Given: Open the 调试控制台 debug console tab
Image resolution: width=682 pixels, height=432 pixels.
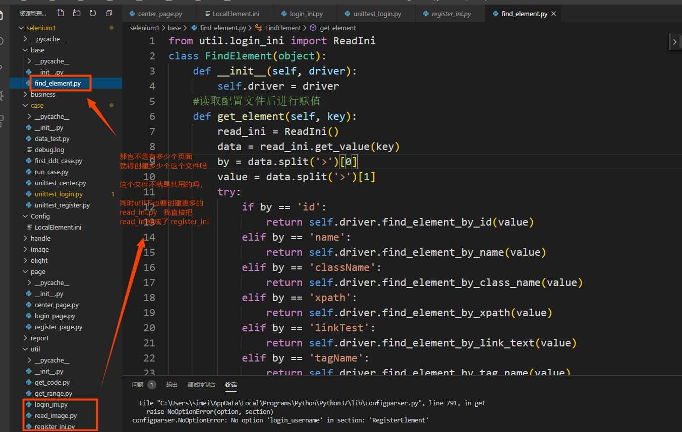Looking at the screenshot, I should [x=201, y=385].
